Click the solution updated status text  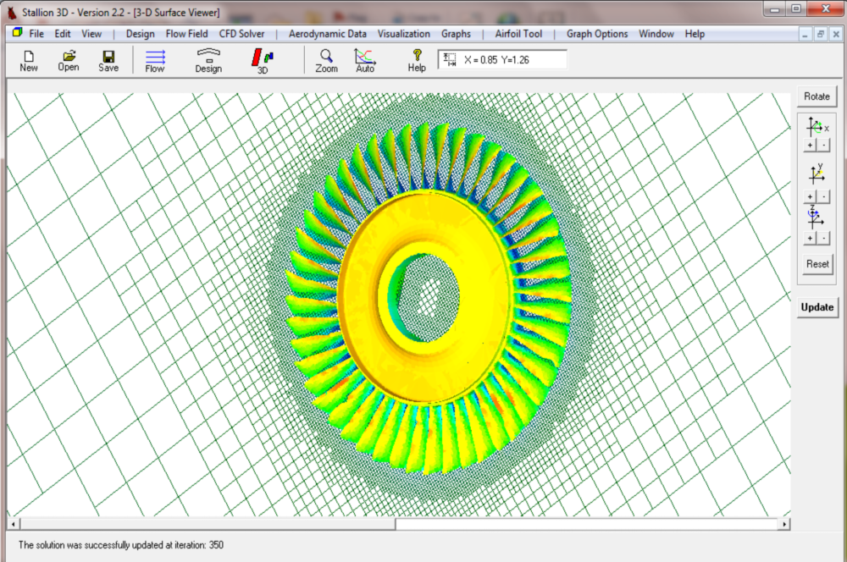pyautogui.click(x=121, y=545)
